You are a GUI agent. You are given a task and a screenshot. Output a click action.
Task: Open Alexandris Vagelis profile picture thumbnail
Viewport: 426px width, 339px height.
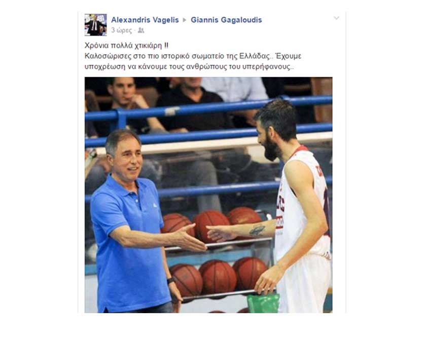95,25
